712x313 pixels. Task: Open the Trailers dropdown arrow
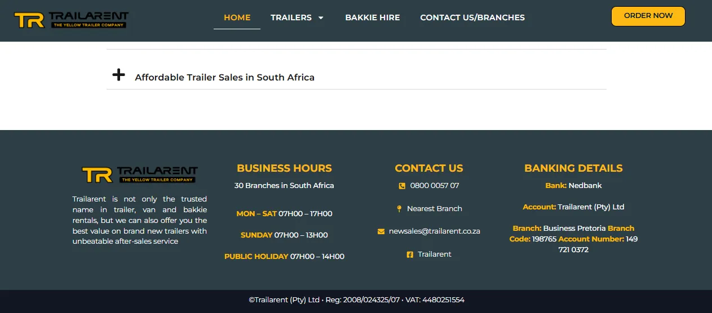(321, 18)
